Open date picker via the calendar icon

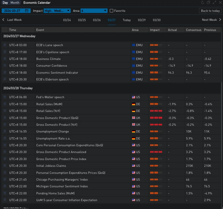pos(26,11)
